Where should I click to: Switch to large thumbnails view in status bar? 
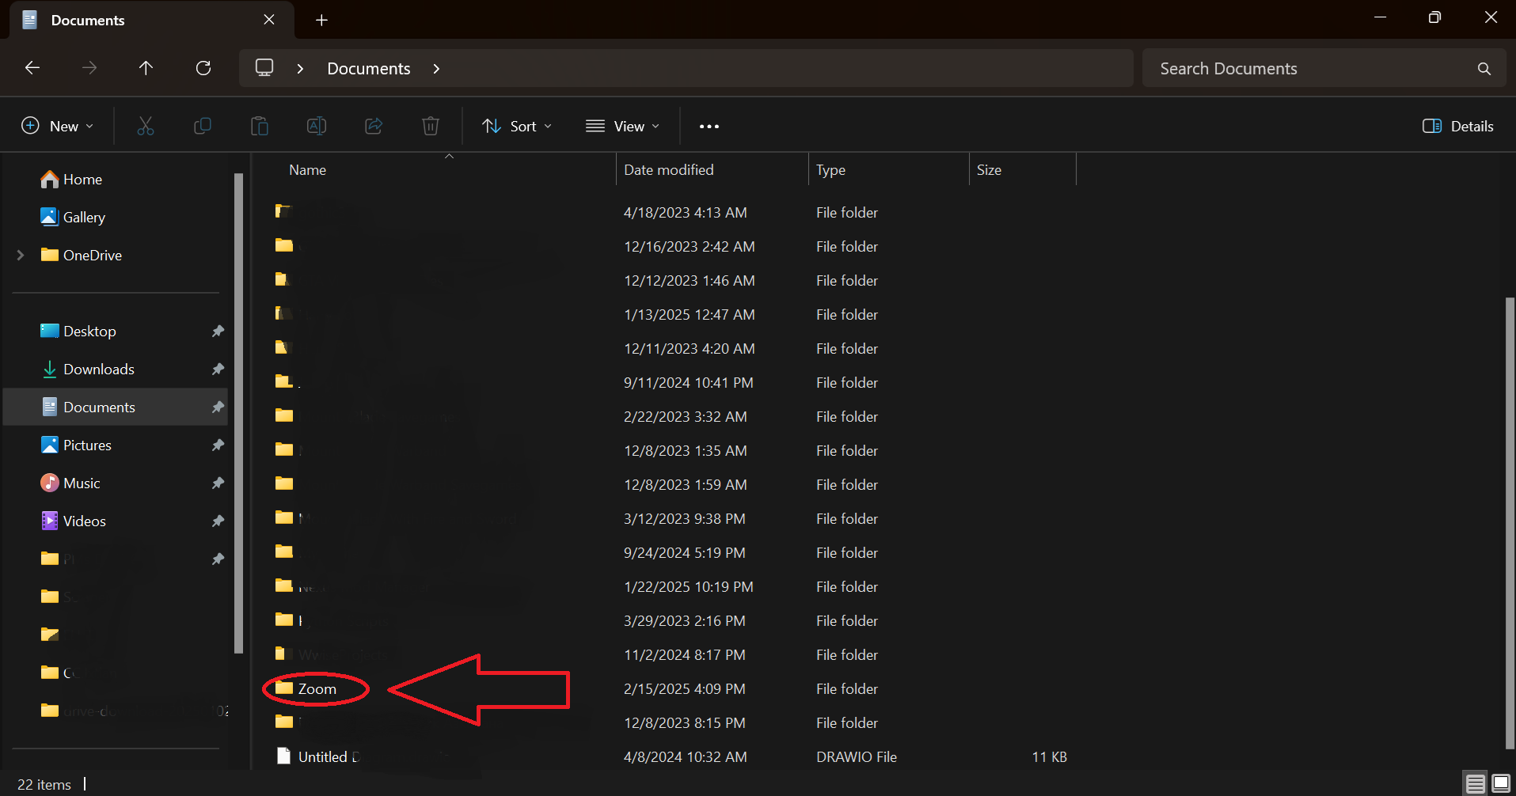click(x=1500, y=783)
